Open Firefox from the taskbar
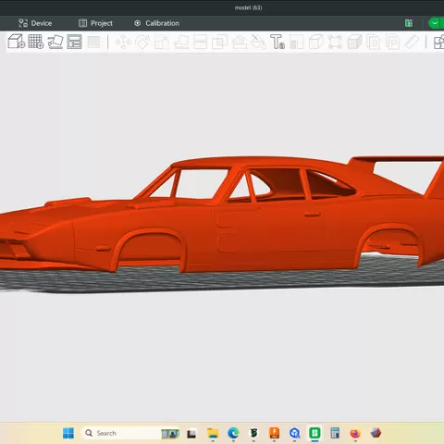444x444 pixels. (x=355, y=433)
